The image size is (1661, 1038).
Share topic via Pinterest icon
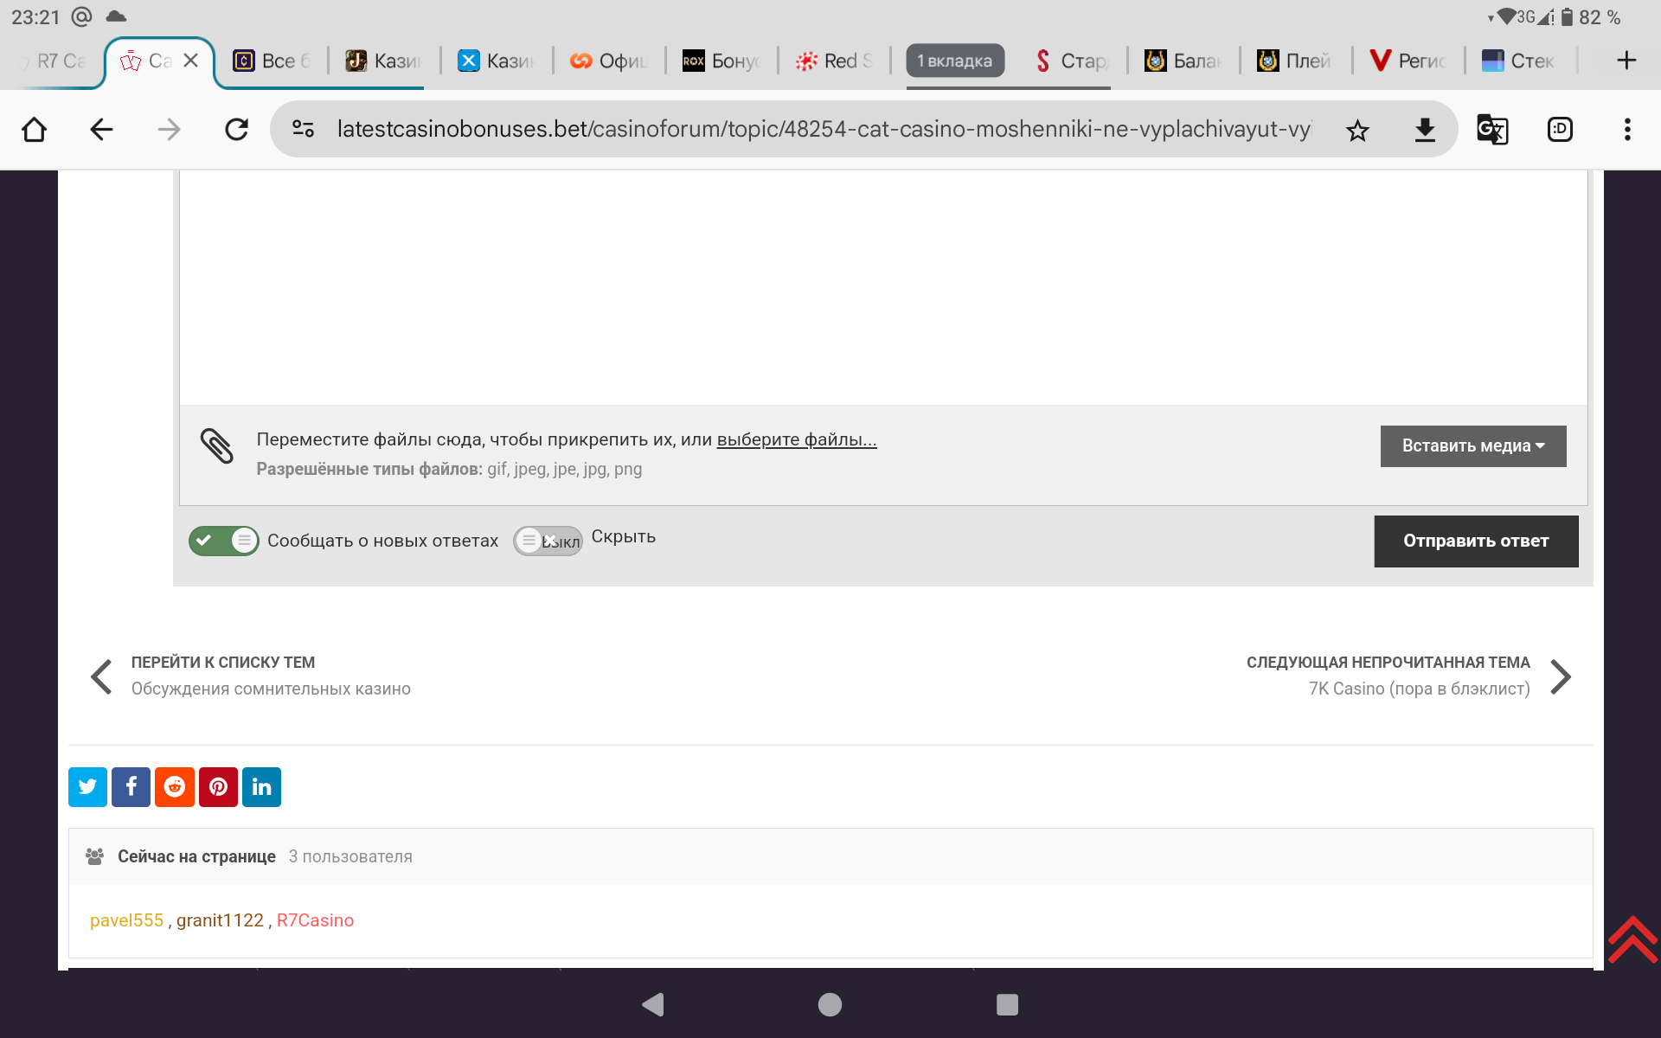218,786
